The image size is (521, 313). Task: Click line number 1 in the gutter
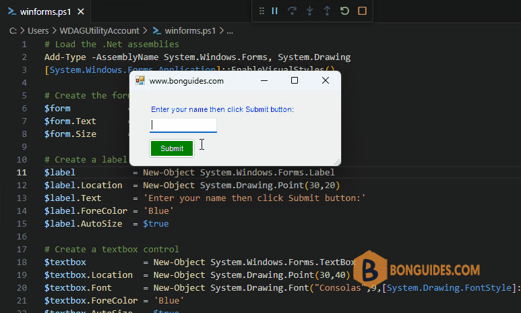click(x=24, y=45)
